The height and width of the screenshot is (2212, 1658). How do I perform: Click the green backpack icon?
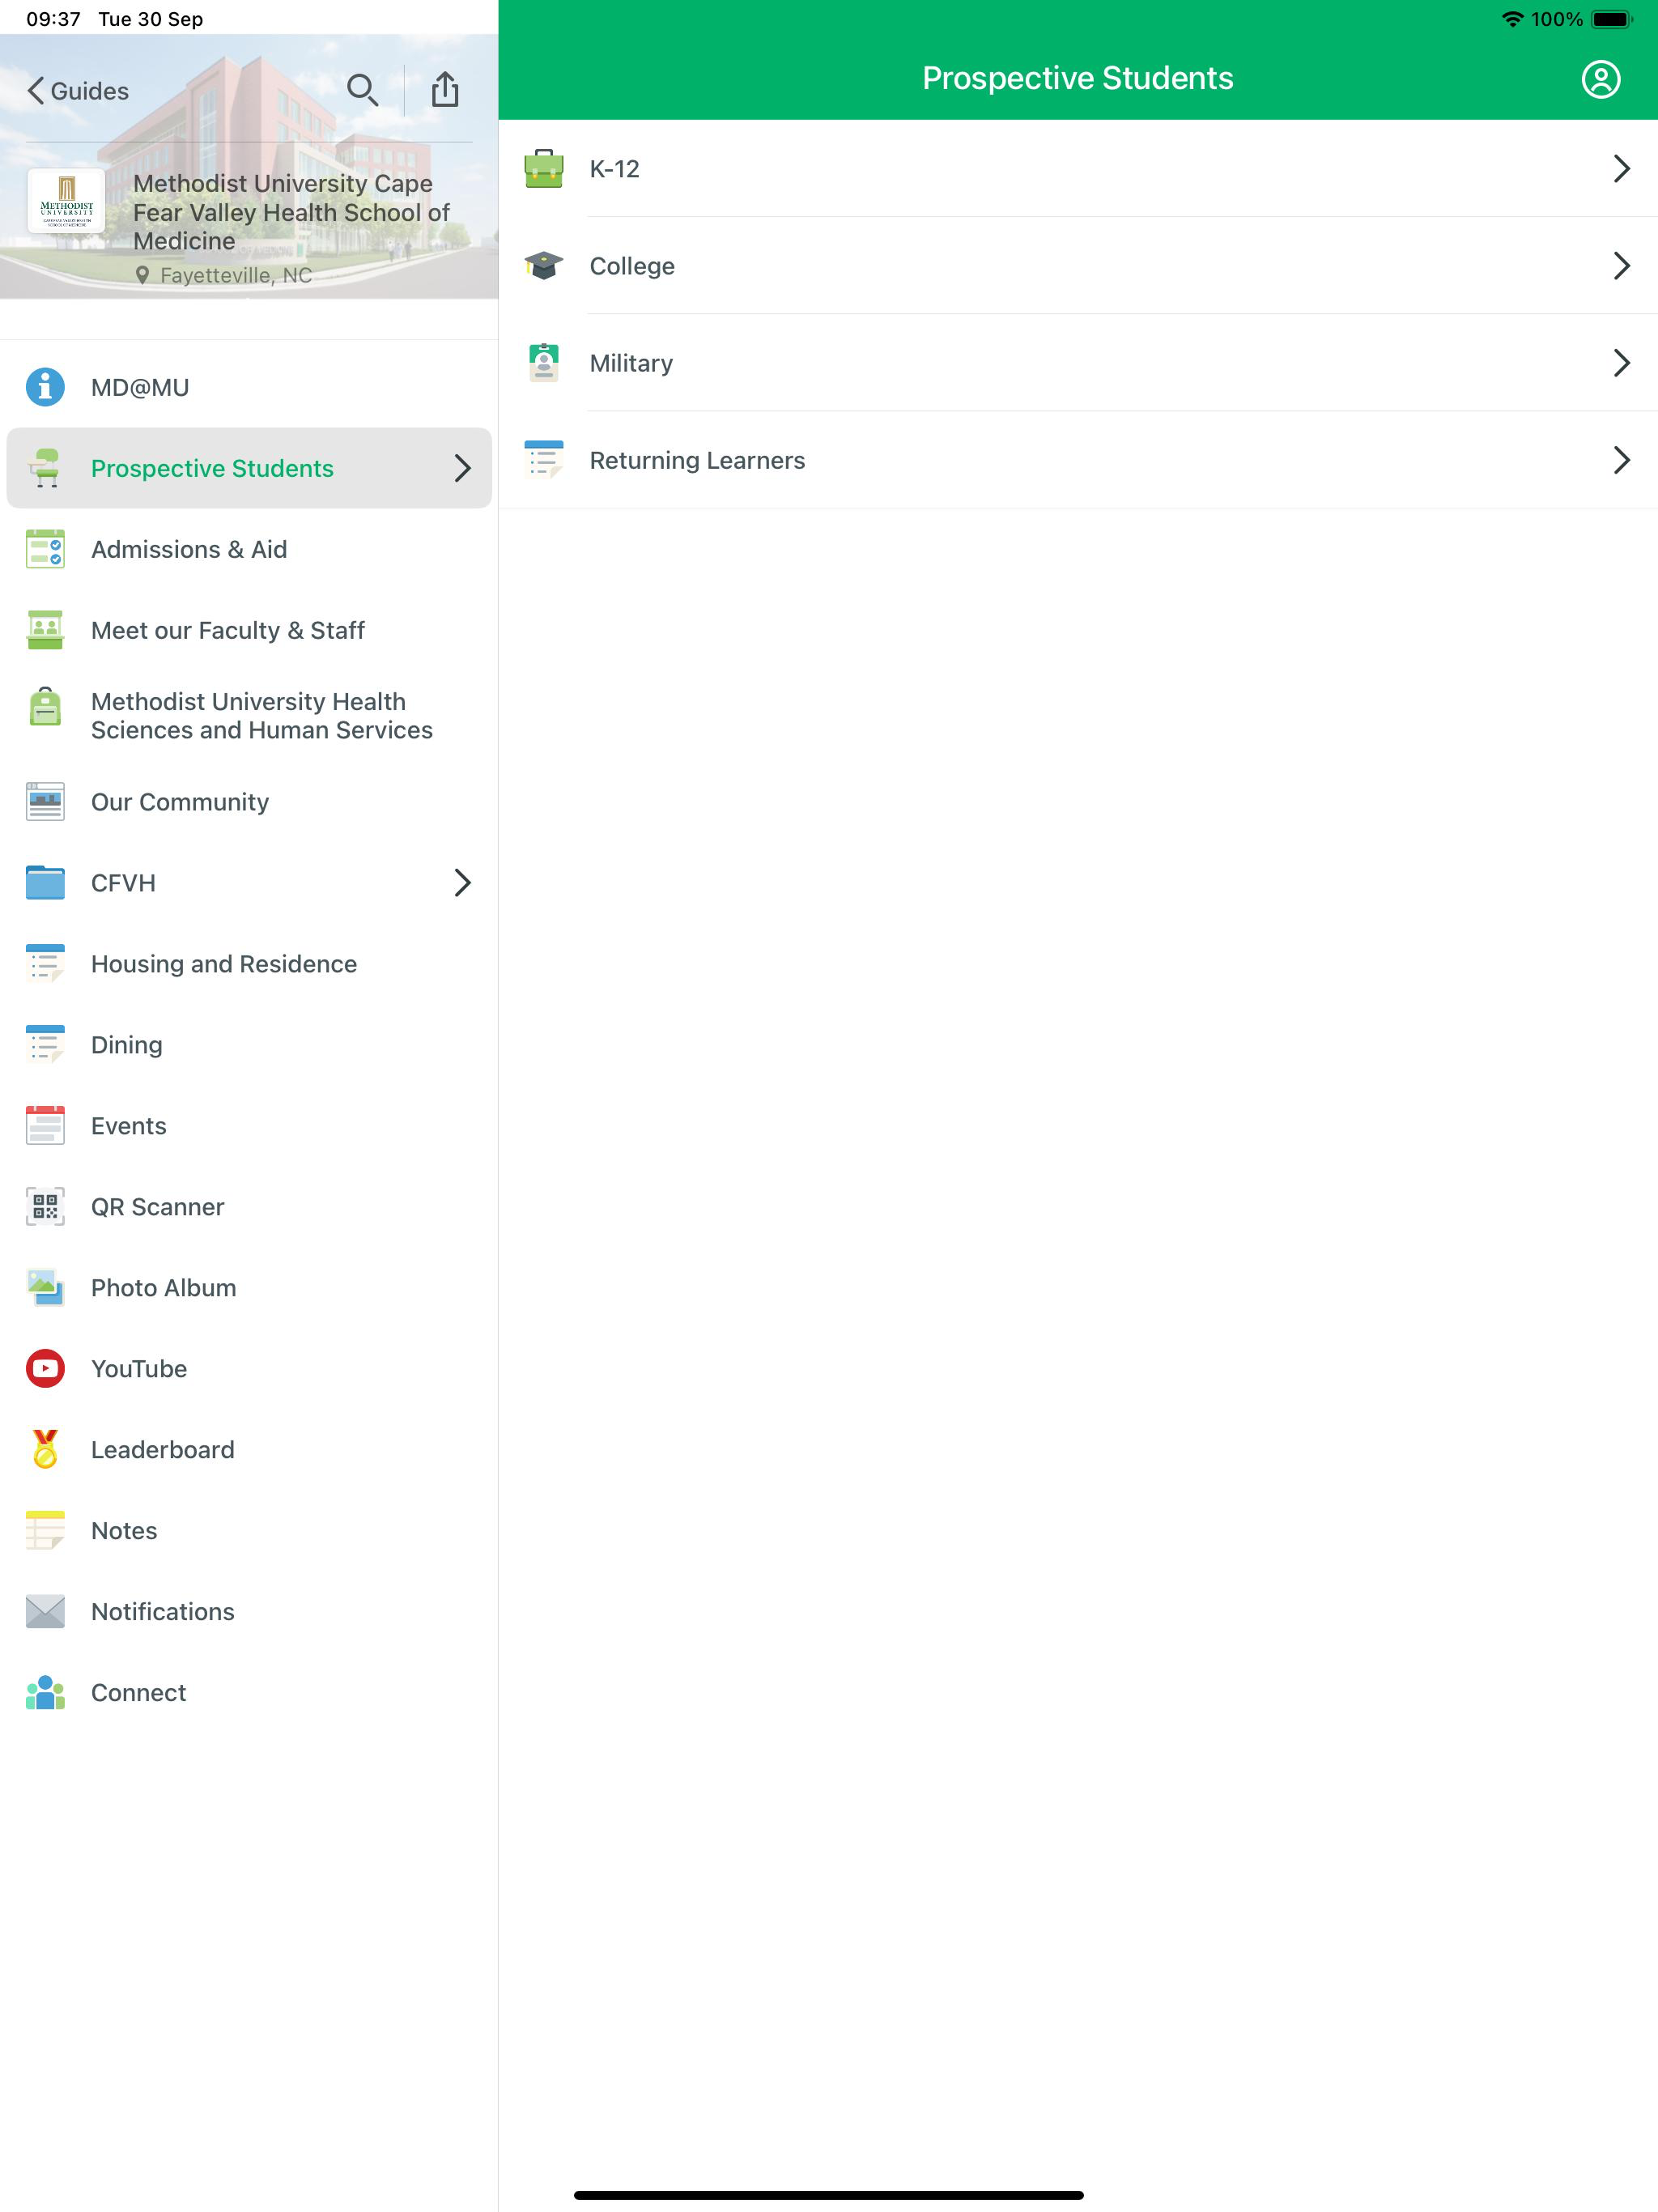tap(45, 706)
